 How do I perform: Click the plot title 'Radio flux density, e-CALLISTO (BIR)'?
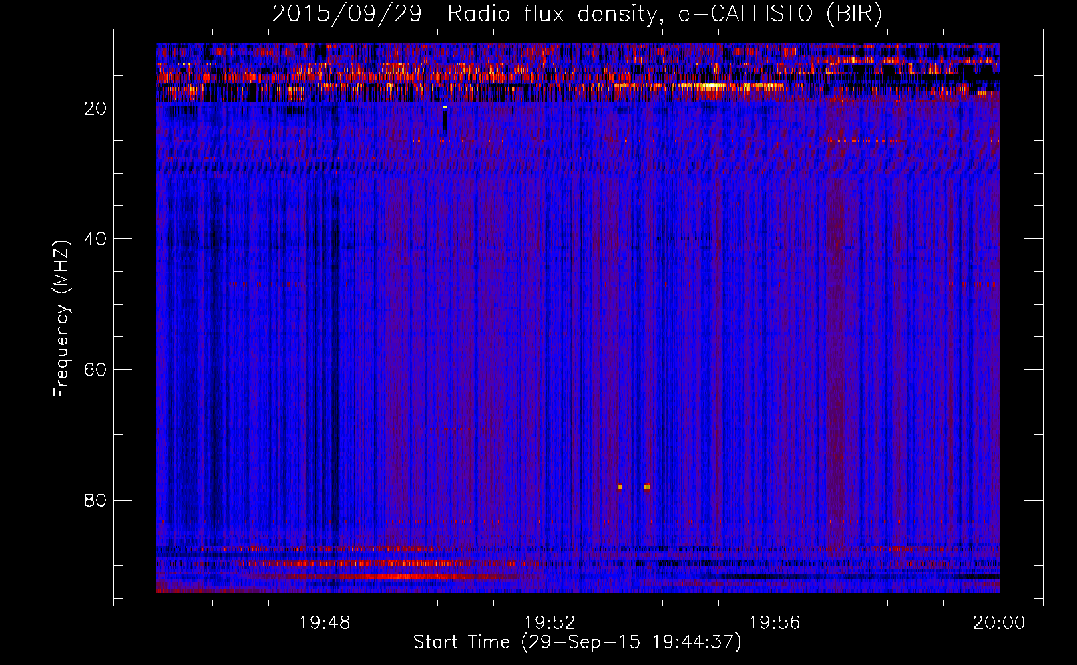point(664,14)
